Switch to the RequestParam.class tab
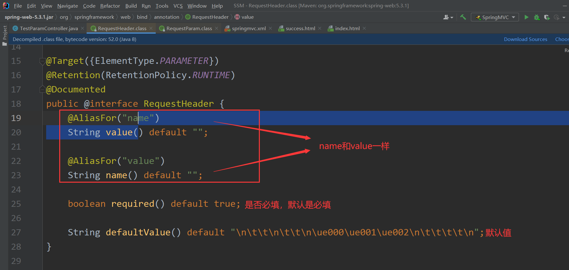 coord(189,28)
